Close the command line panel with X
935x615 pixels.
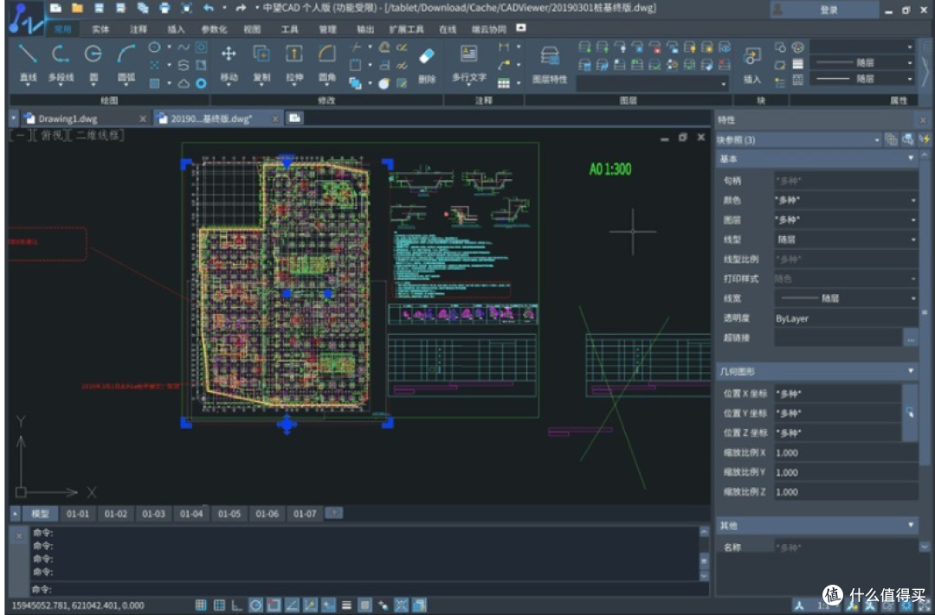tap(19, 535)
